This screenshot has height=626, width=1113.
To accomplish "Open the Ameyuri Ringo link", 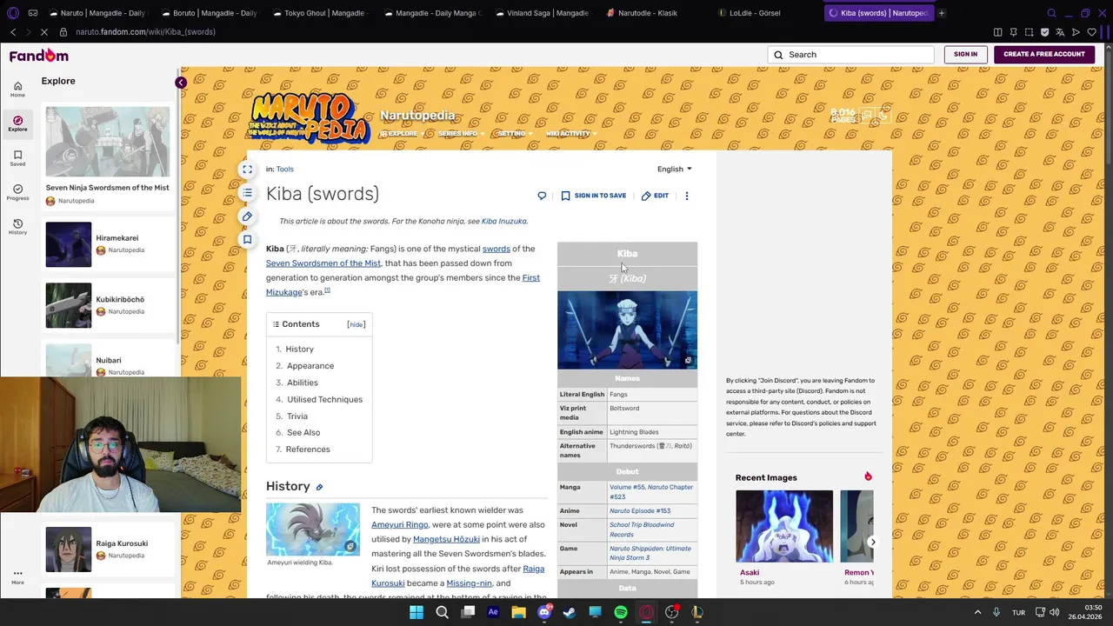I will click(400, 525).
